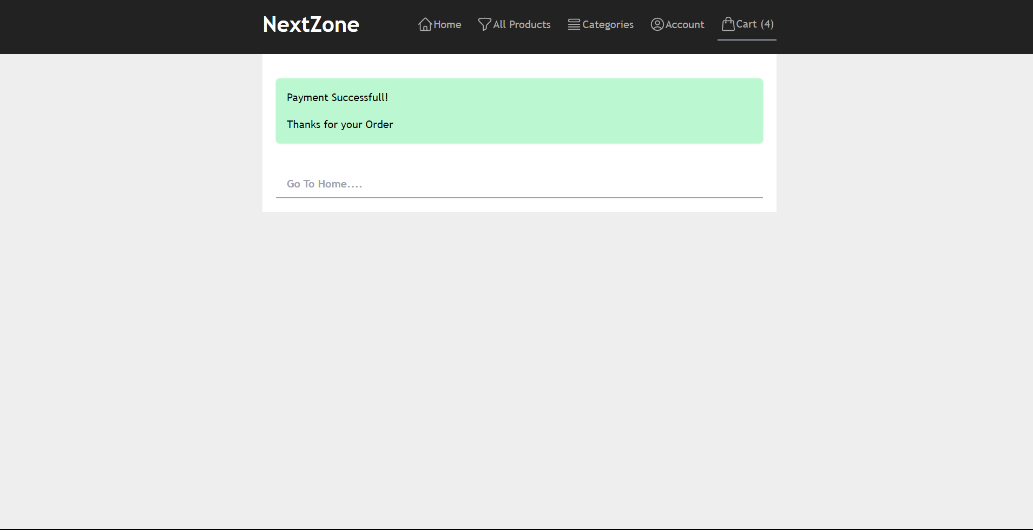The image size is (1033, 530).
Task: Click the person icon next to Account
Action: pos(657,24)
